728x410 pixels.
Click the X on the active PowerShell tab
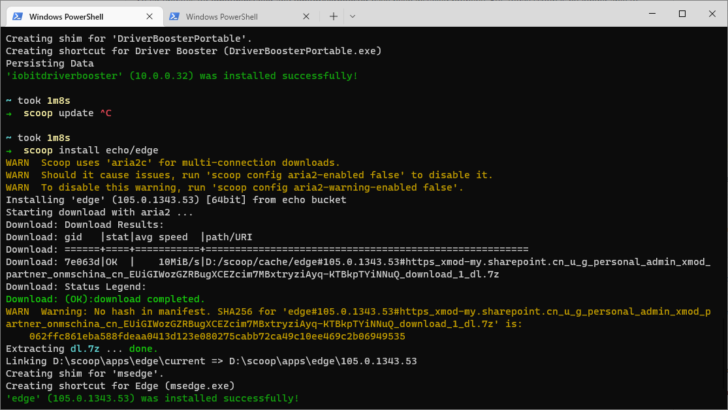click(150, 16)
